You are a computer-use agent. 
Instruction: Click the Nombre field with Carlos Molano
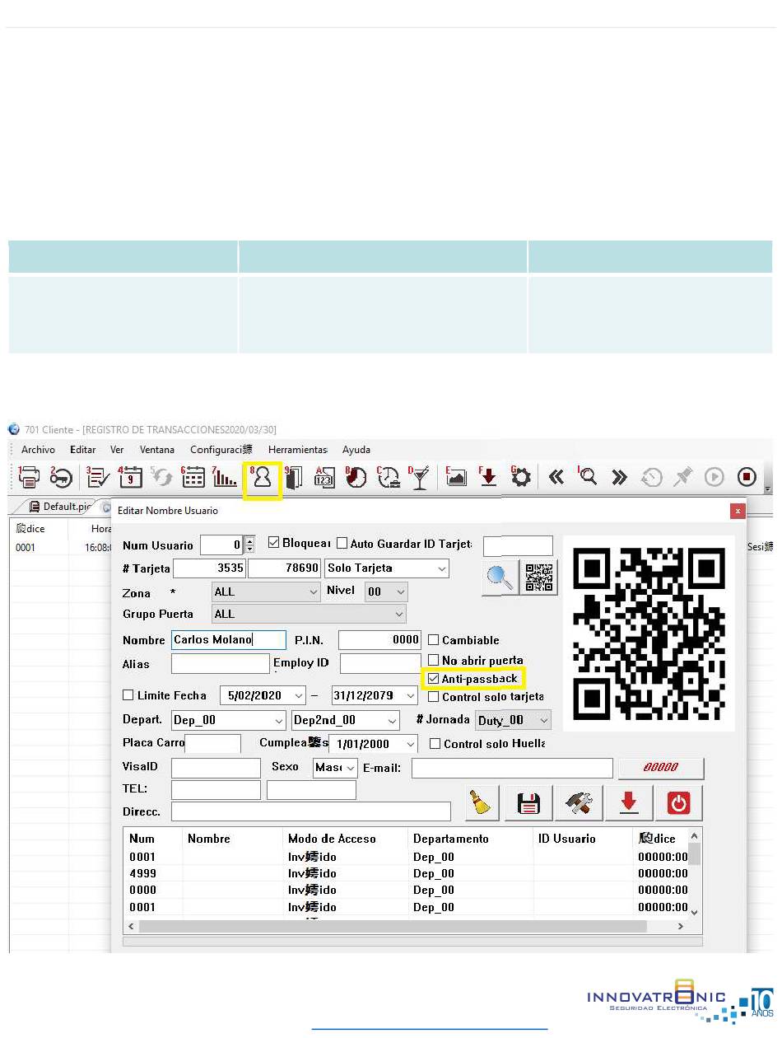tap(229, 640)
